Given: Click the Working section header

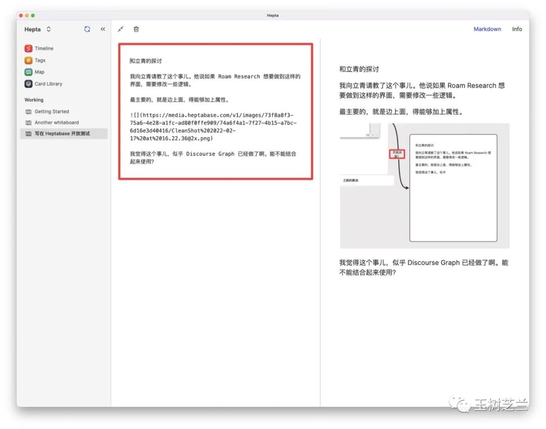Looking at the screenshot, I should 34,100.
